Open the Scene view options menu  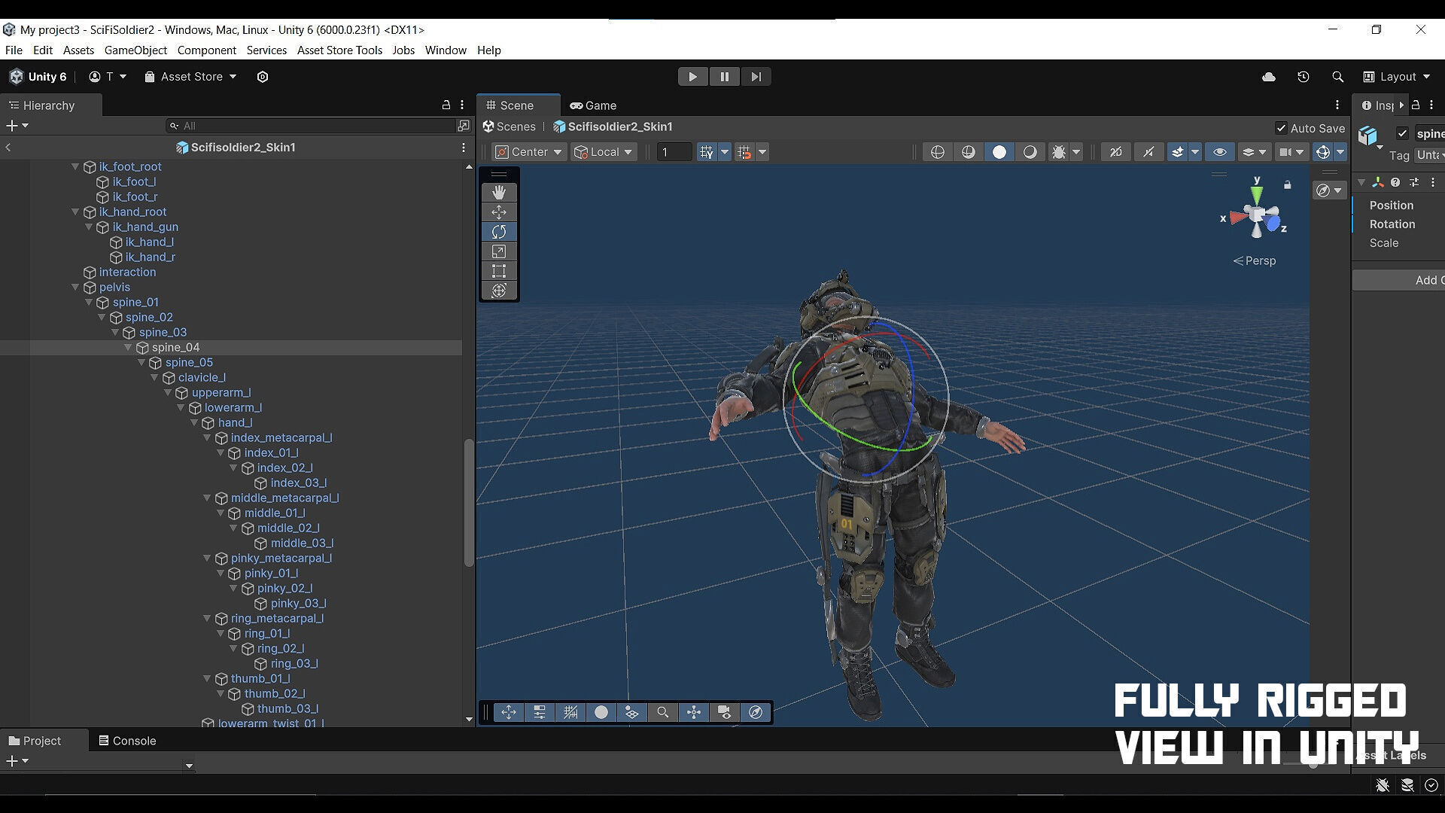pyautogui.click(x=1337, y=105)
